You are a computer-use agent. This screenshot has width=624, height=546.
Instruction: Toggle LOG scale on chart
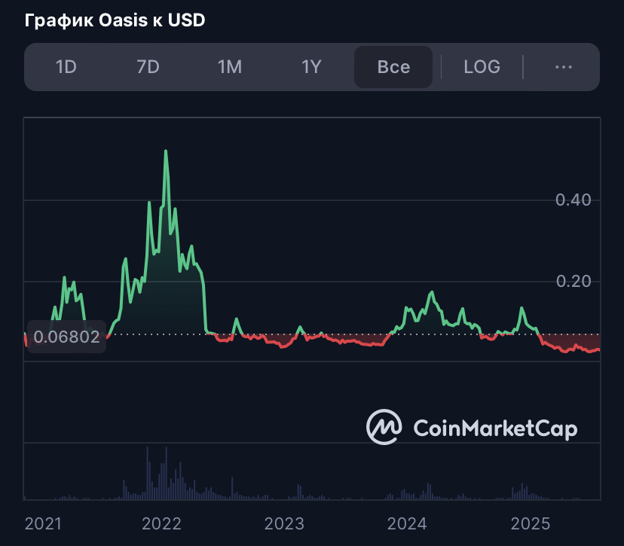(x=482, y=67)
